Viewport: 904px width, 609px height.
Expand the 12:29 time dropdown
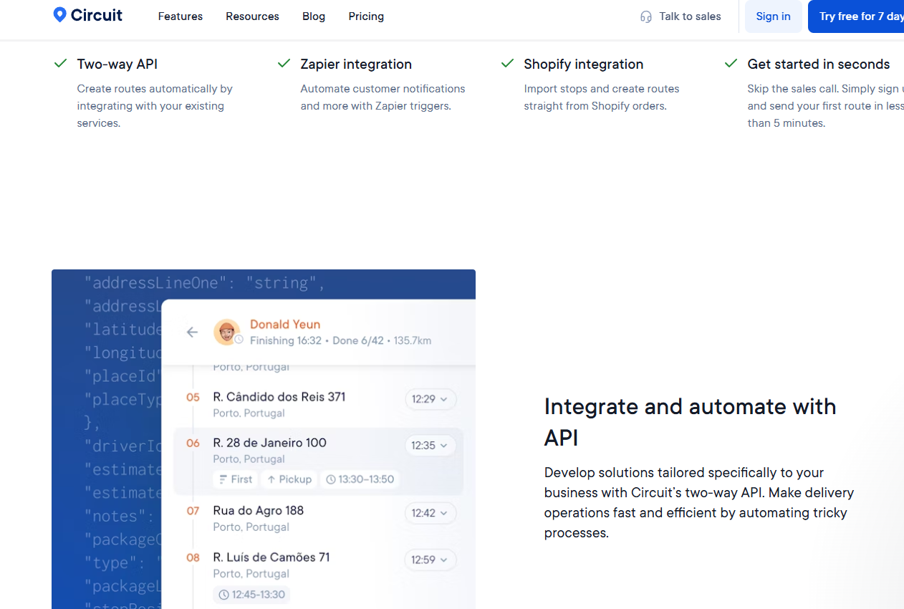click(x=431, y=399)
